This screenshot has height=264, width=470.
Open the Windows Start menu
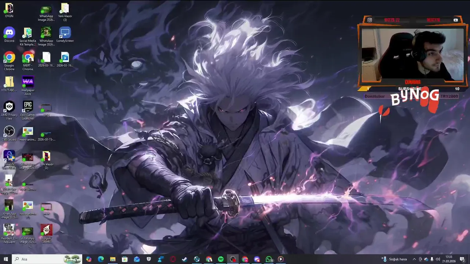6,259
